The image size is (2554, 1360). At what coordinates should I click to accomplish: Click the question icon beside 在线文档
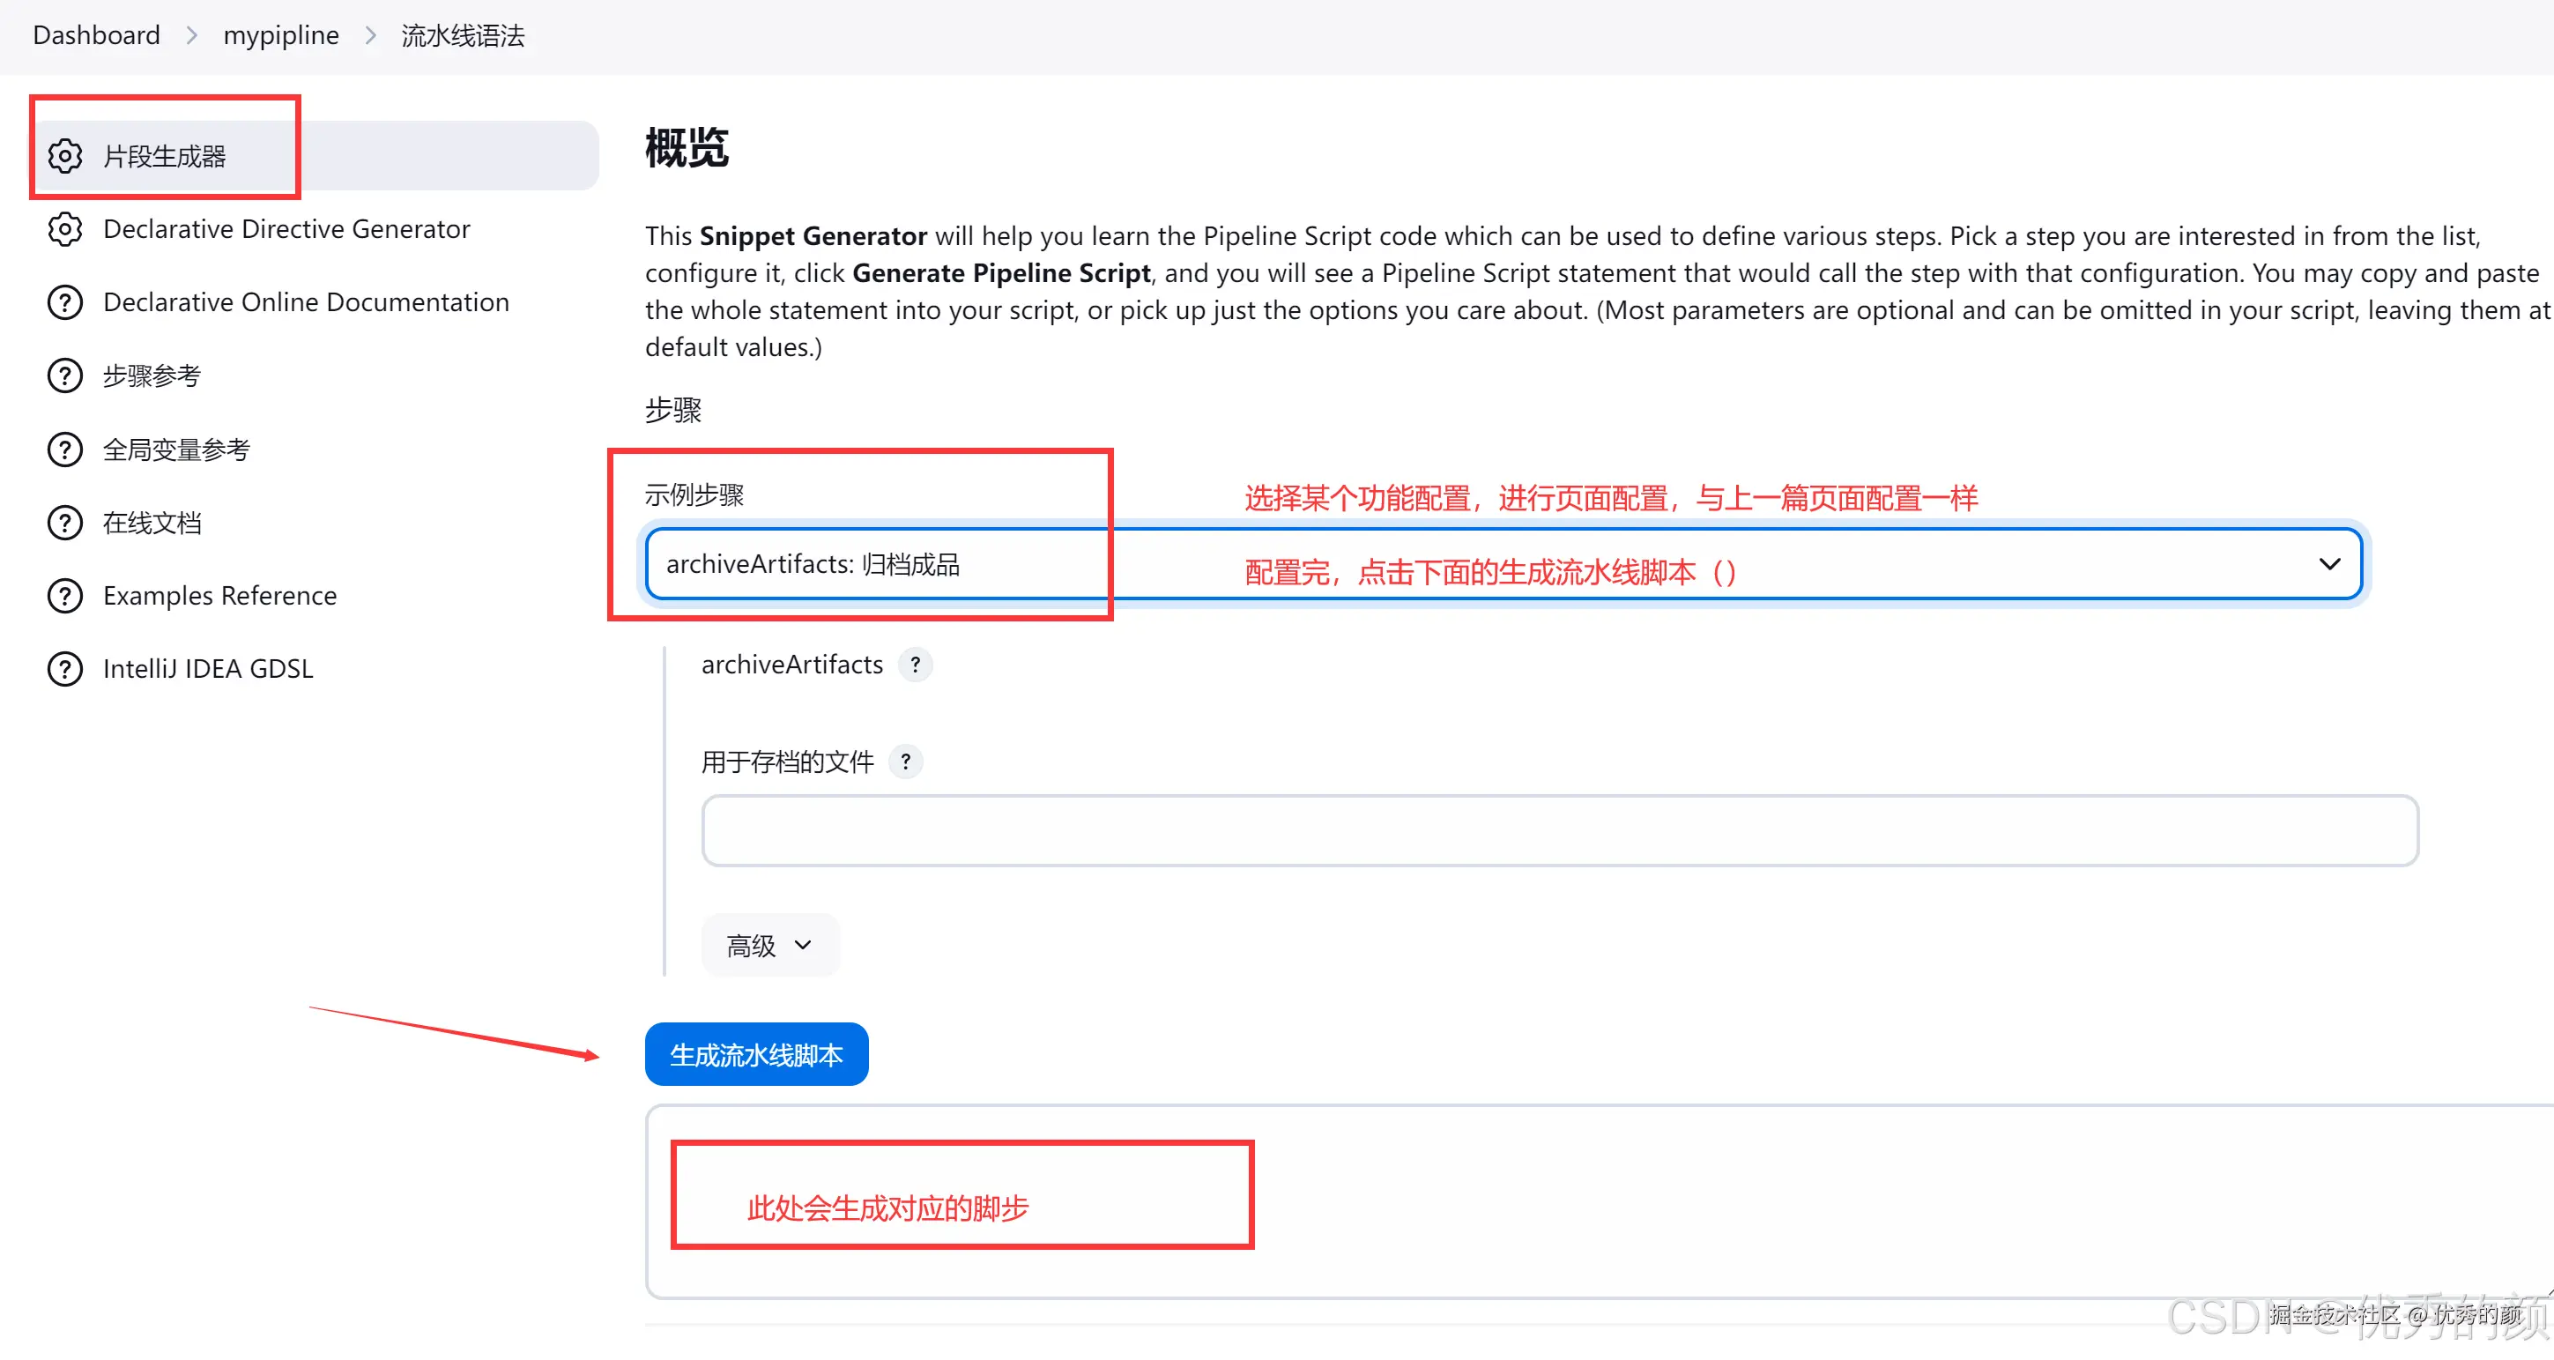(63, 523)
